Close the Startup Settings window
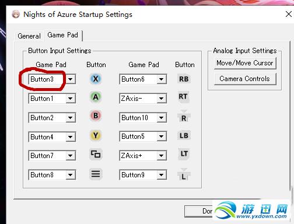The image size is (294, 224). pos(289,14)
